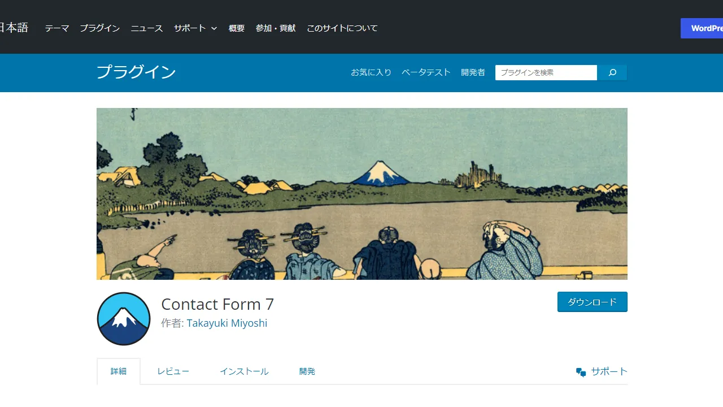The width and height of the screenshot is (723, 407).
Task: Click the Contact Form 7 Mount Fuji logo
Action: pos(124,319)
